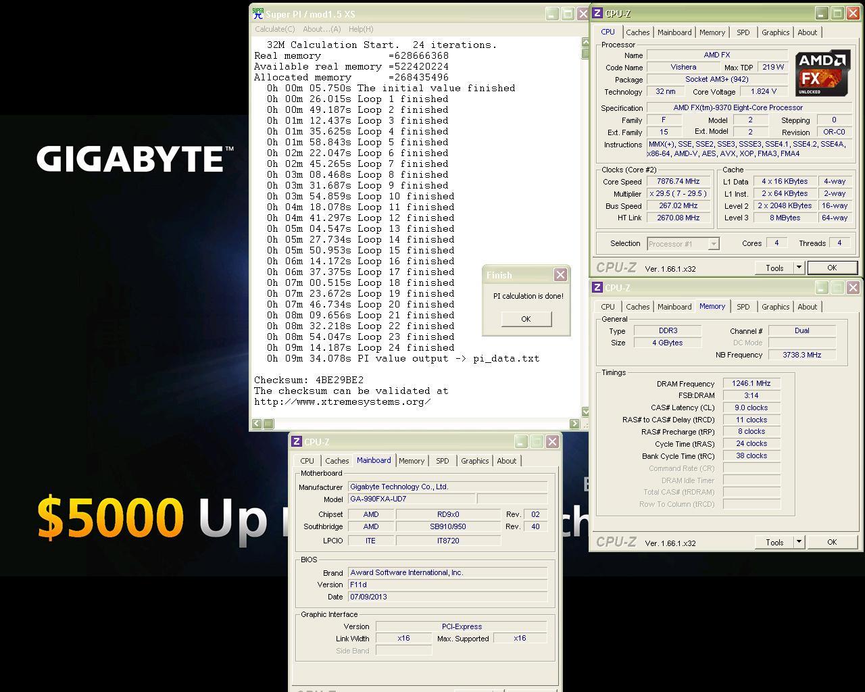Expand the Tools arrow in the CPU-Z timings window
This screenshot has width=865, height=692.
point(799,542)
